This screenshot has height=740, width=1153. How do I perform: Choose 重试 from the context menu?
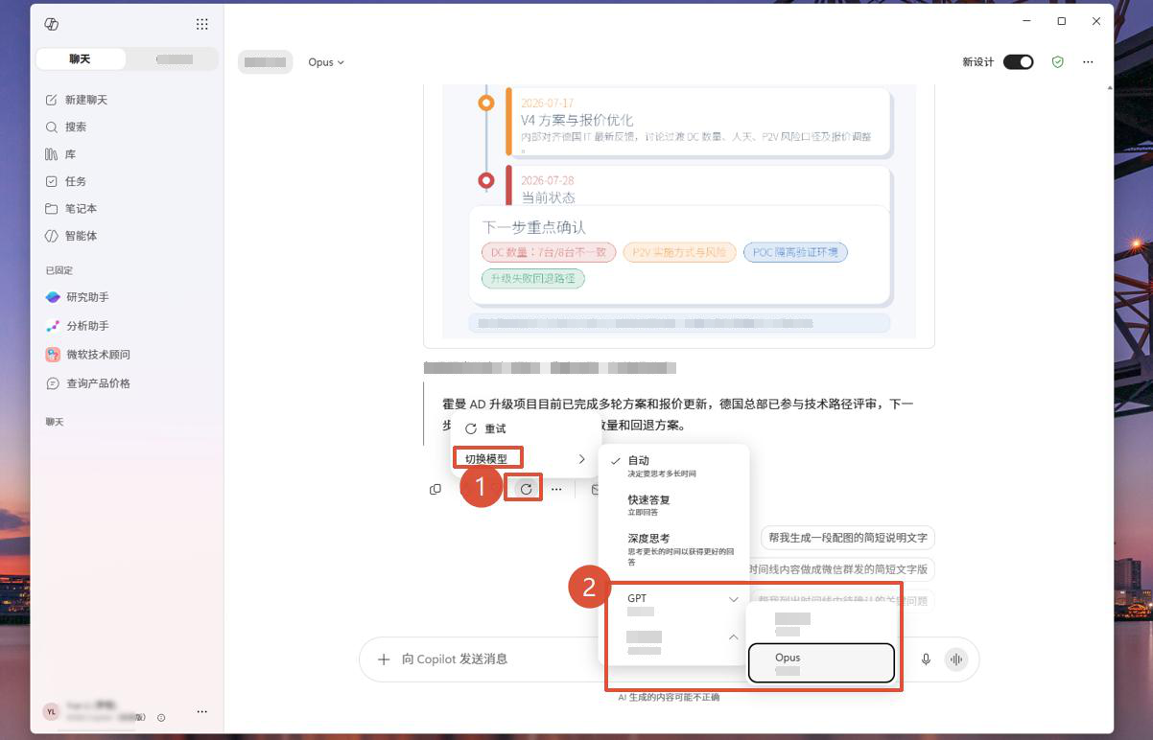point(526,428)
